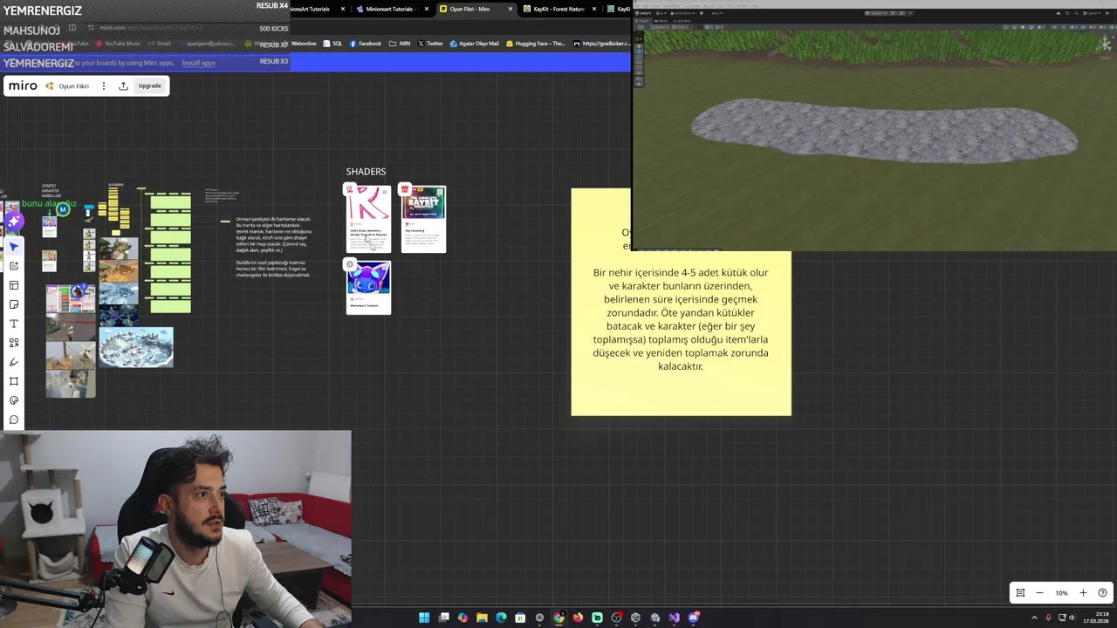Image resolution: width=1117 pixels, height=628 pixels.
Task: Open the Windows Start menu
Action: pos(424,618)
